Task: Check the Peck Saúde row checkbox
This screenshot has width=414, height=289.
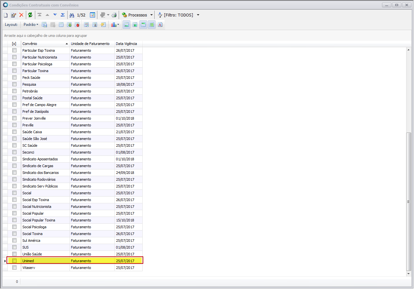Action: click(14, 78)
